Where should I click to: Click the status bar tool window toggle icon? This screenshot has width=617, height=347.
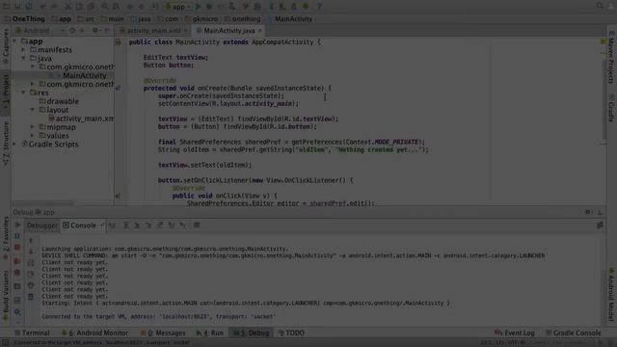pos(6,343)
